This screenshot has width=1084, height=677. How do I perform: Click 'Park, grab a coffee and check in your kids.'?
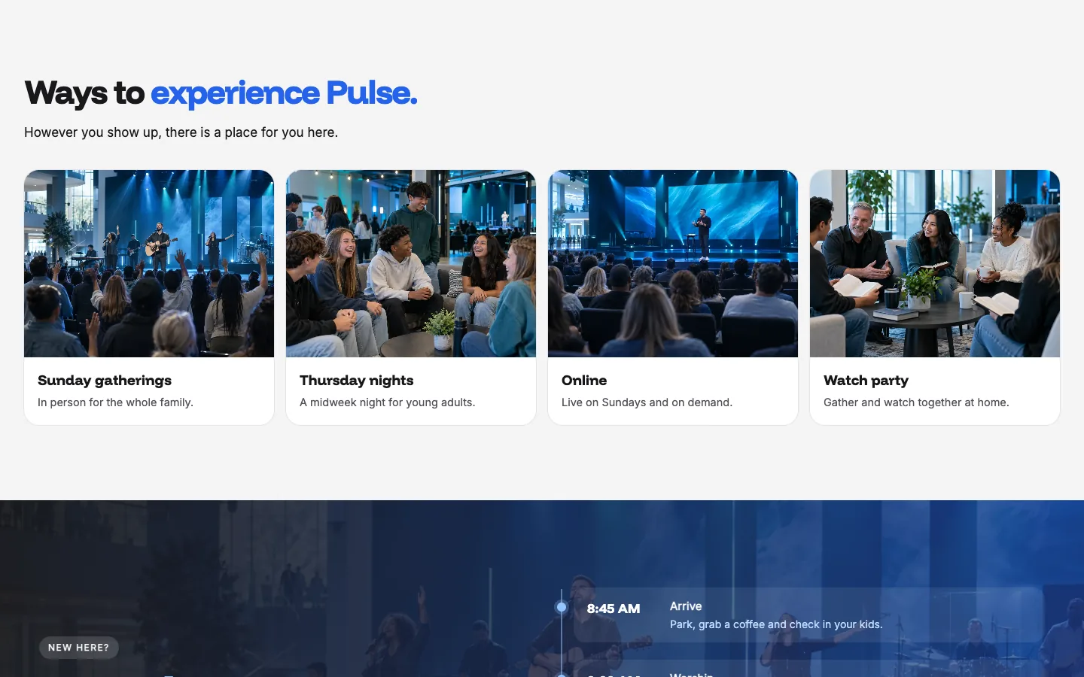point(776,624)
